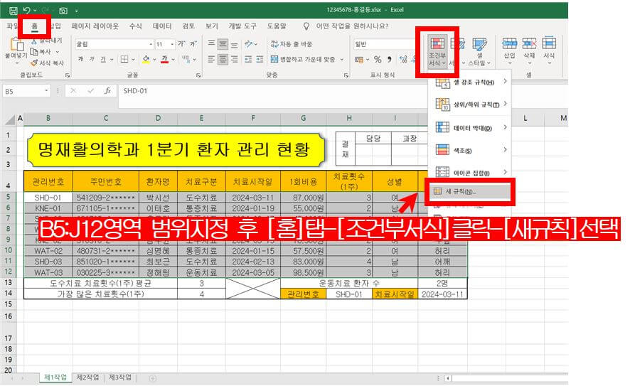Viewport: 630px width, 386px height.
Task: Open font size 11 dropdown
Action: 172,44
